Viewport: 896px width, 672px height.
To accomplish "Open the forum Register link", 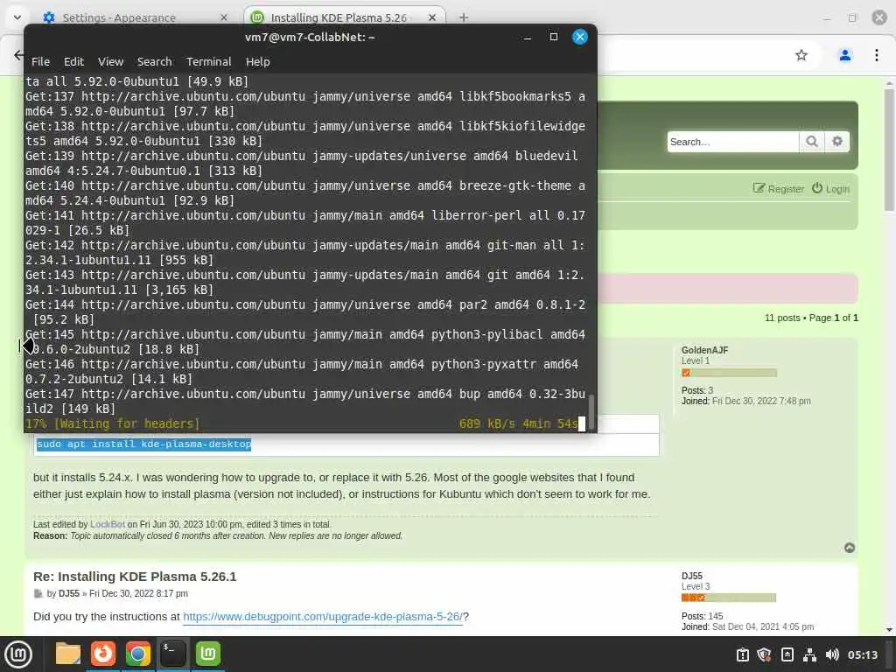I will [778, 189].
